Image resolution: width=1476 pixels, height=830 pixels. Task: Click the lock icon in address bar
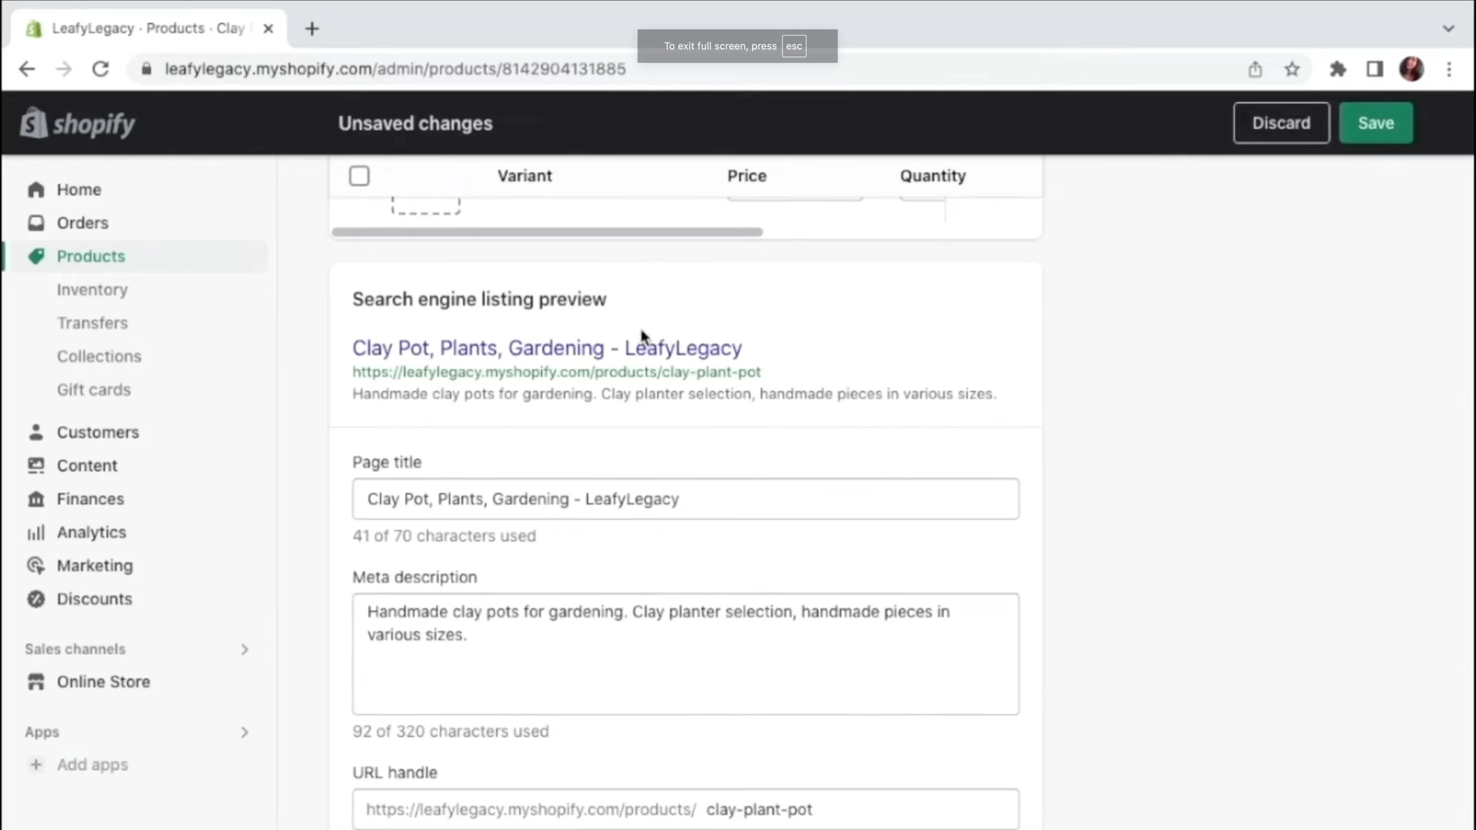(146, 69)
